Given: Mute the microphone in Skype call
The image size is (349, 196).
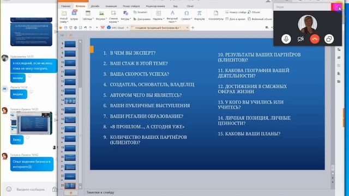Looking at the screenshot, I should pyautogui.click(x=286, y=39).
